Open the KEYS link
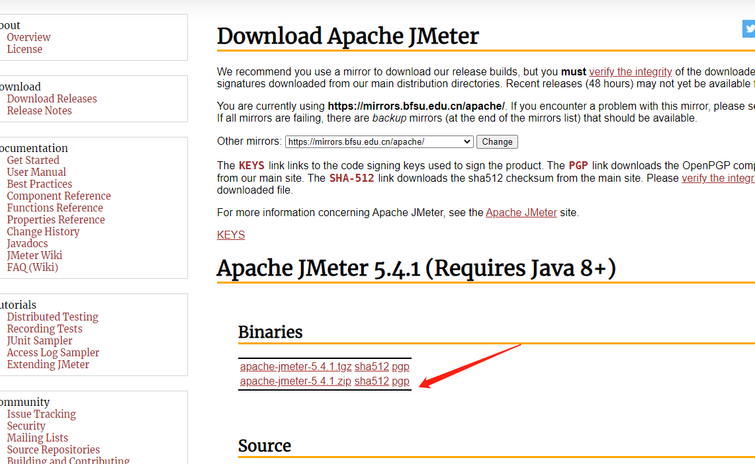This screenshot has height=464, width=755. pos(231,235)
